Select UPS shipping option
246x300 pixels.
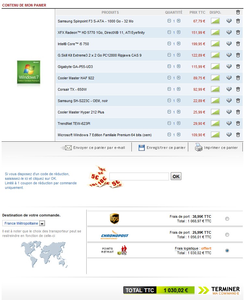pyautogui.click(x=227, y=219)
